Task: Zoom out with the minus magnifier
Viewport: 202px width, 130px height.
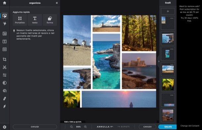Action: click(x=72, y=127)
